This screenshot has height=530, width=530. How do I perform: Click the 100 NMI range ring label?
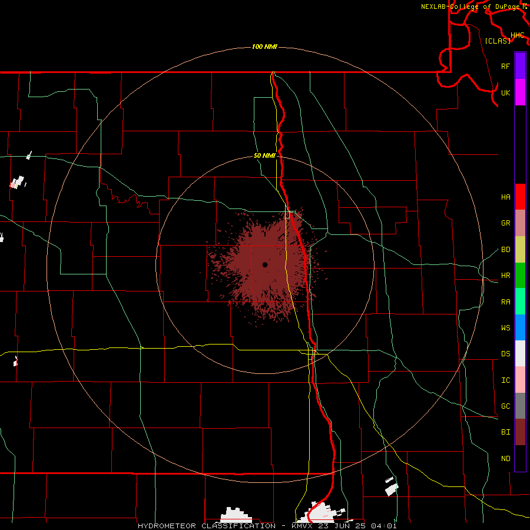[264, 47]
